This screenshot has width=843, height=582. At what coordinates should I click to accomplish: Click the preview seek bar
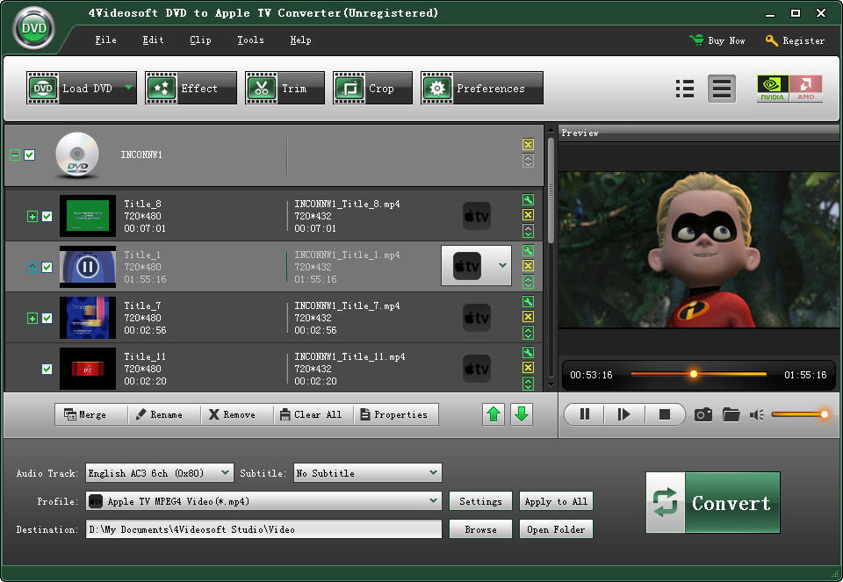698,373
